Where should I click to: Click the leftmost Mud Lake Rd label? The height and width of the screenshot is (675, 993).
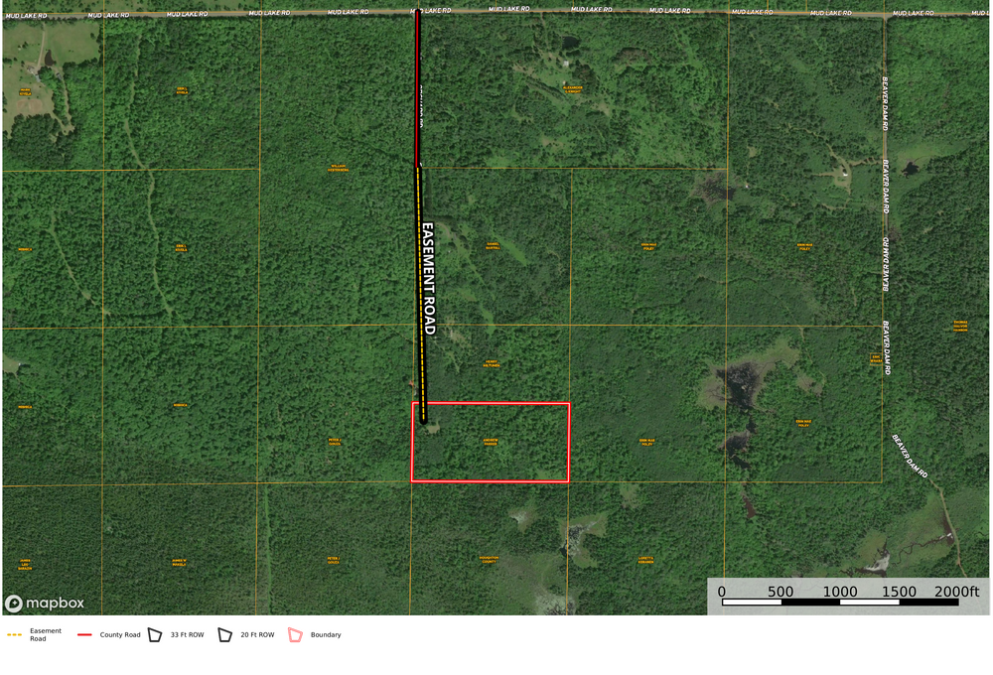[24, 15]
